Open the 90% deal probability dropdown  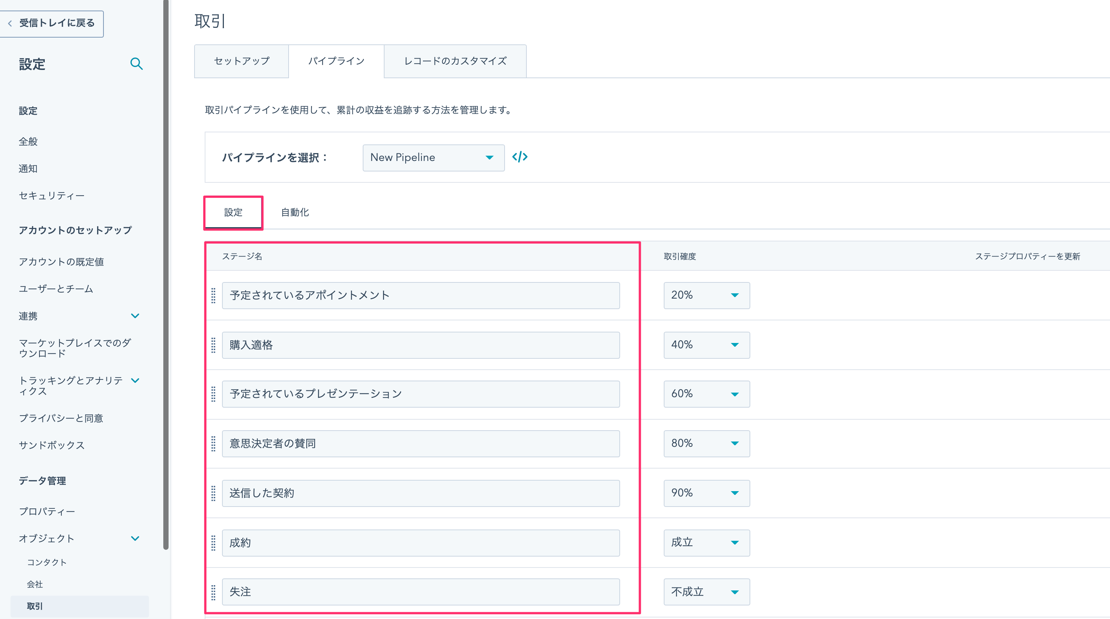pyautogui.click(x=707, y=493)
